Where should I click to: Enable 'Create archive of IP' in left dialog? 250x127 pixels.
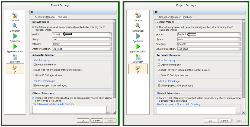coord(34,65)
